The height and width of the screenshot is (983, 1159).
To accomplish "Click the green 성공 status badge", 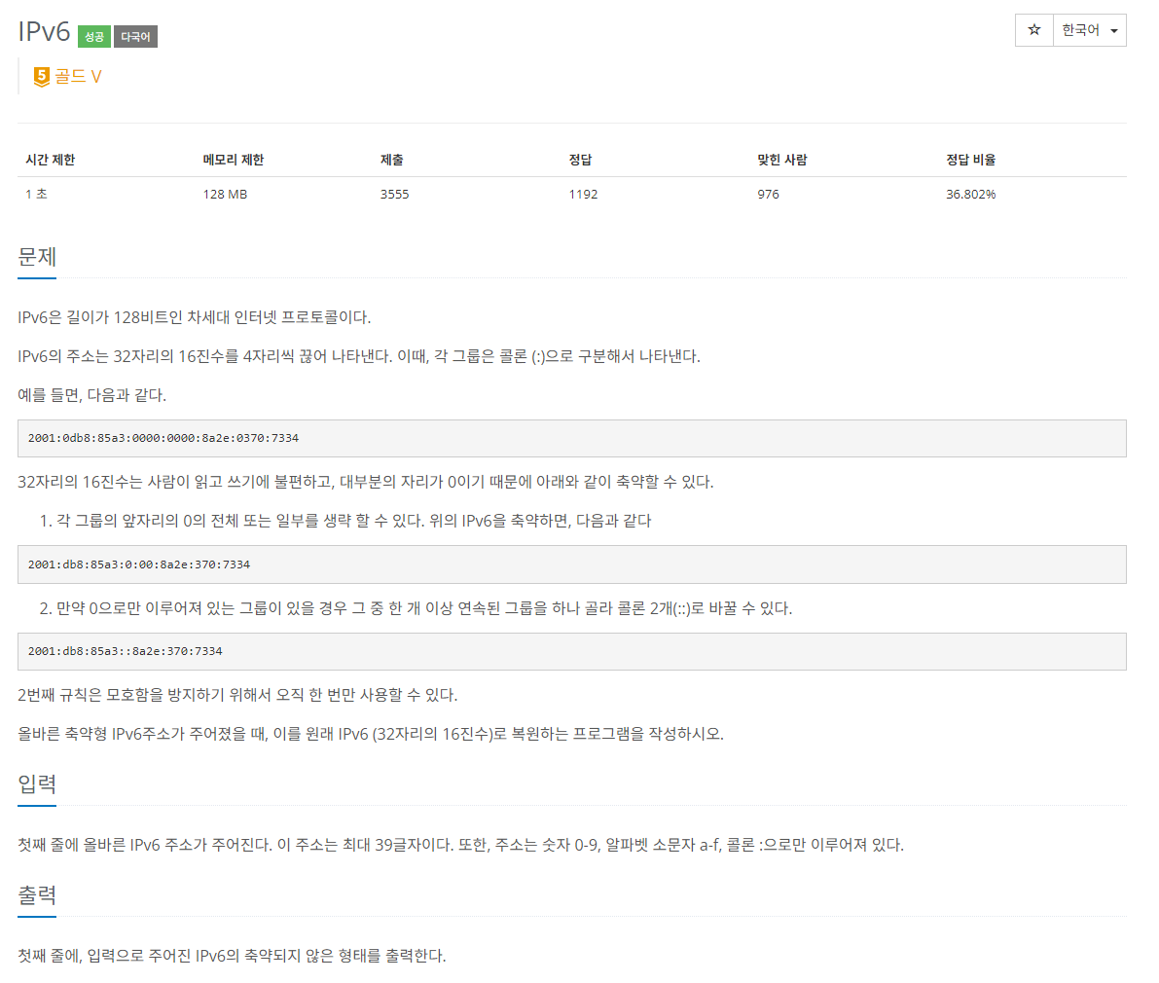I will (92, 35).
